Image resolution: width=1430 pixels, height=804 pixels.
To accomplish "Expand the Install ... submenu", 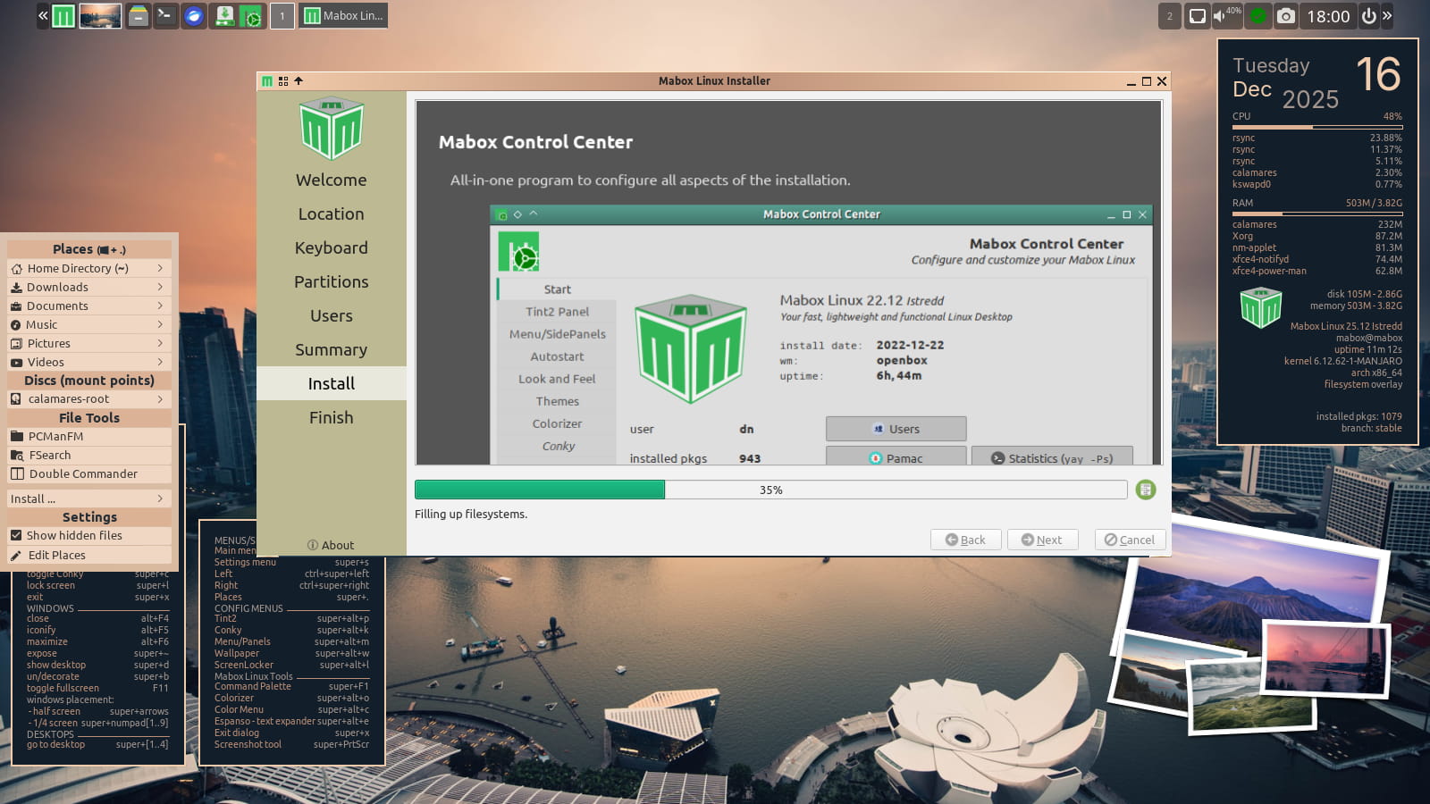I will click(160, 498).
